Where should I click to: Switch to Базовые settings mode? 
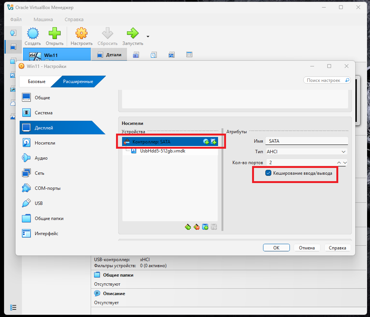coord(37,82)
